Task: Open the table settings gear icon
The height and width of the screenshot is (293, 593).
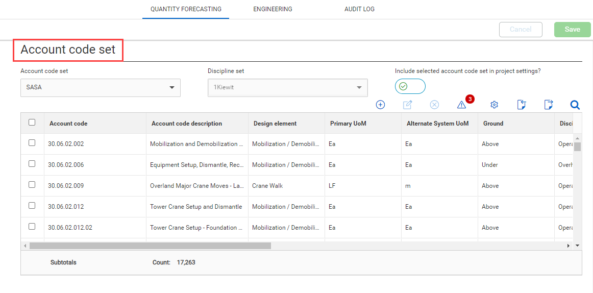Action: tap(494, 105)
